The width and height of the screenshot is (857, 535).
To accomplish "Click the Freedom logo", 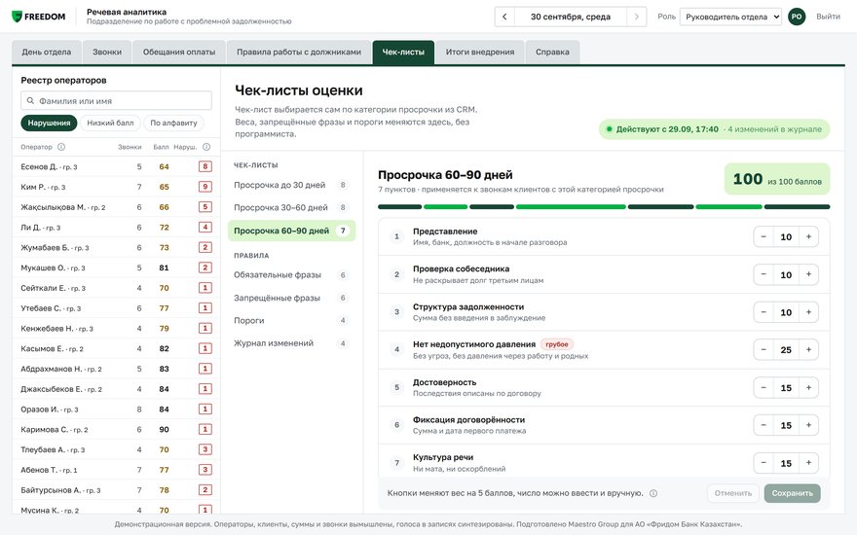I will tap(39, 17).
